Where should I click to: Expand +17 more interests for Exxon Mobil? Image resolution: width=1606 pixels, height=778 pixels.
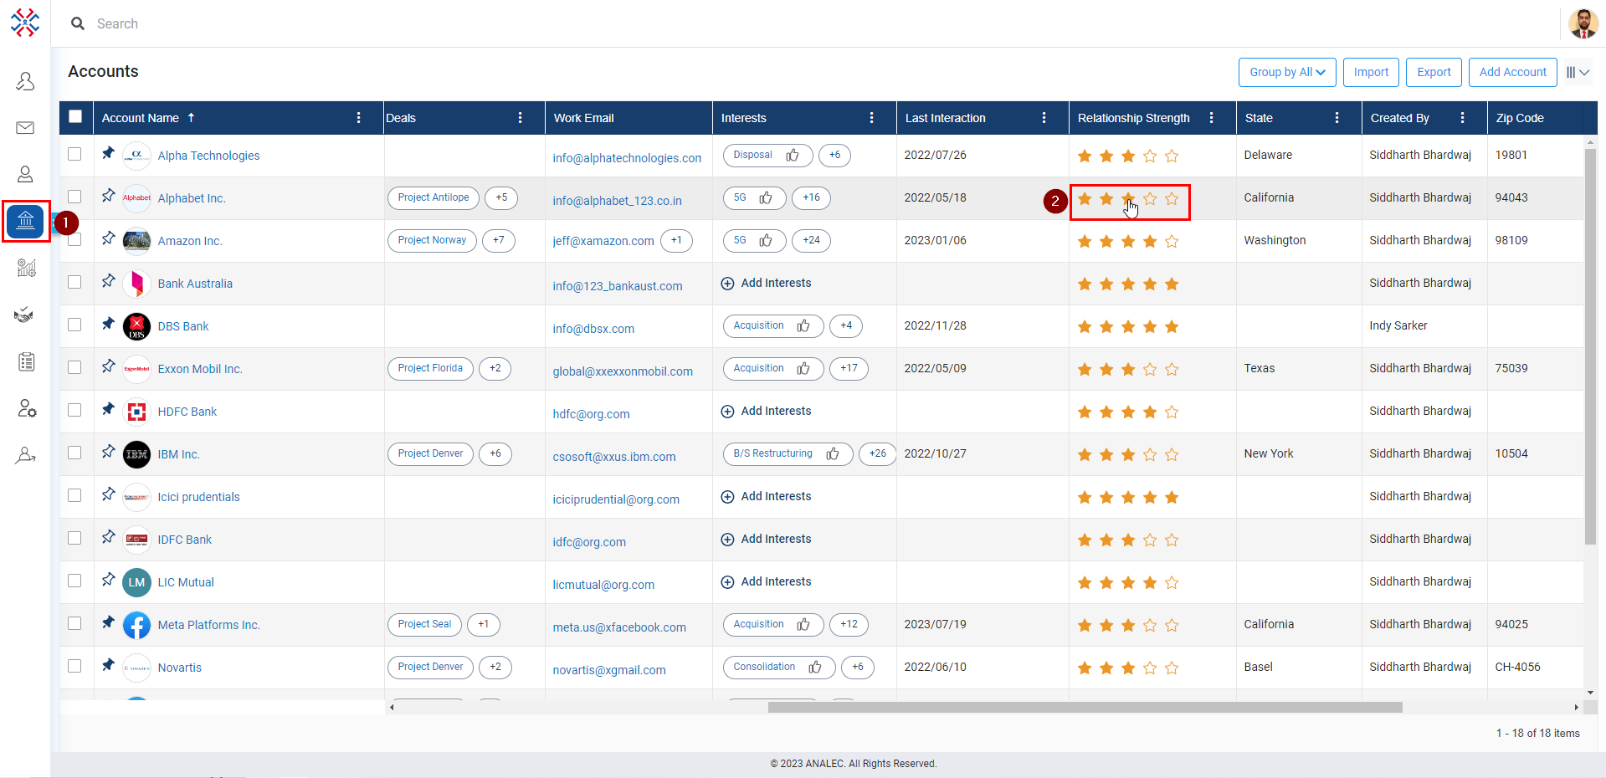[849, 368]
